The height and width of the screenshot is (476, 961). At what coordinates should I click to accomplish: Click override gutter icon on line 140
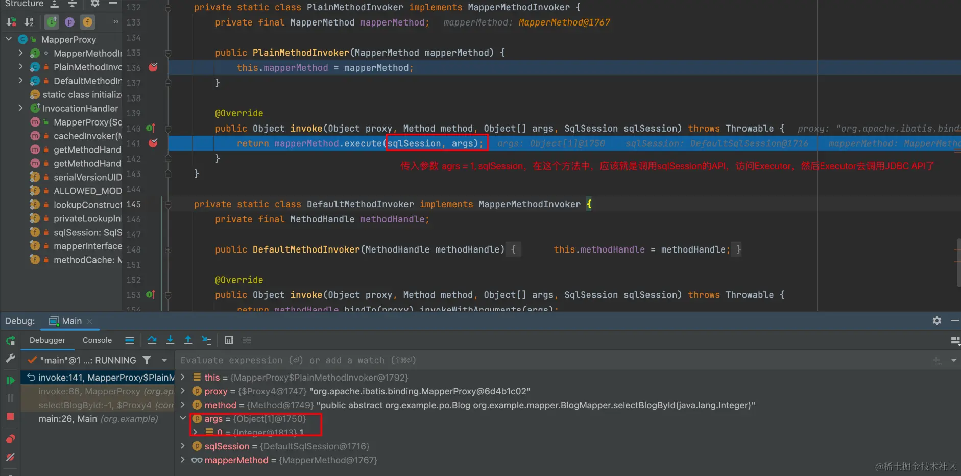click(151, 128)
